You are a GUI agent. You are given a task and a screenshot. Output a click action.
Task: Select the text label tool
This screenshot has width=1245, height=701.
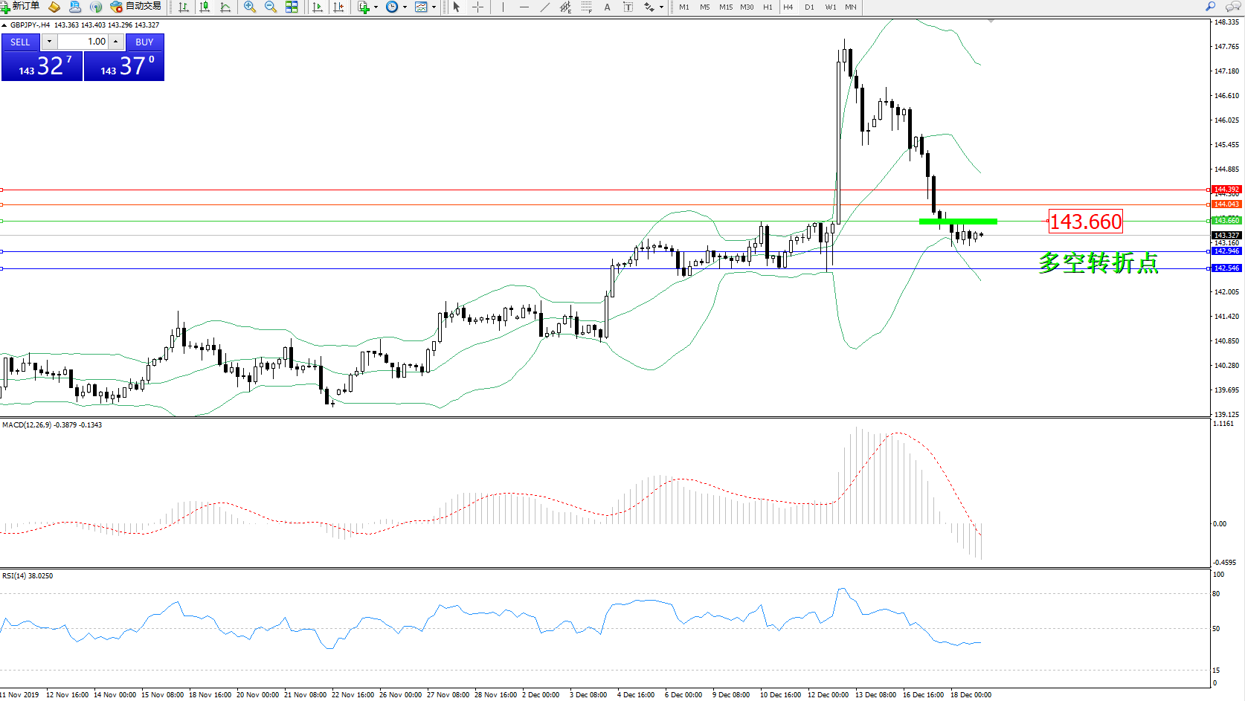pos(628,7)
